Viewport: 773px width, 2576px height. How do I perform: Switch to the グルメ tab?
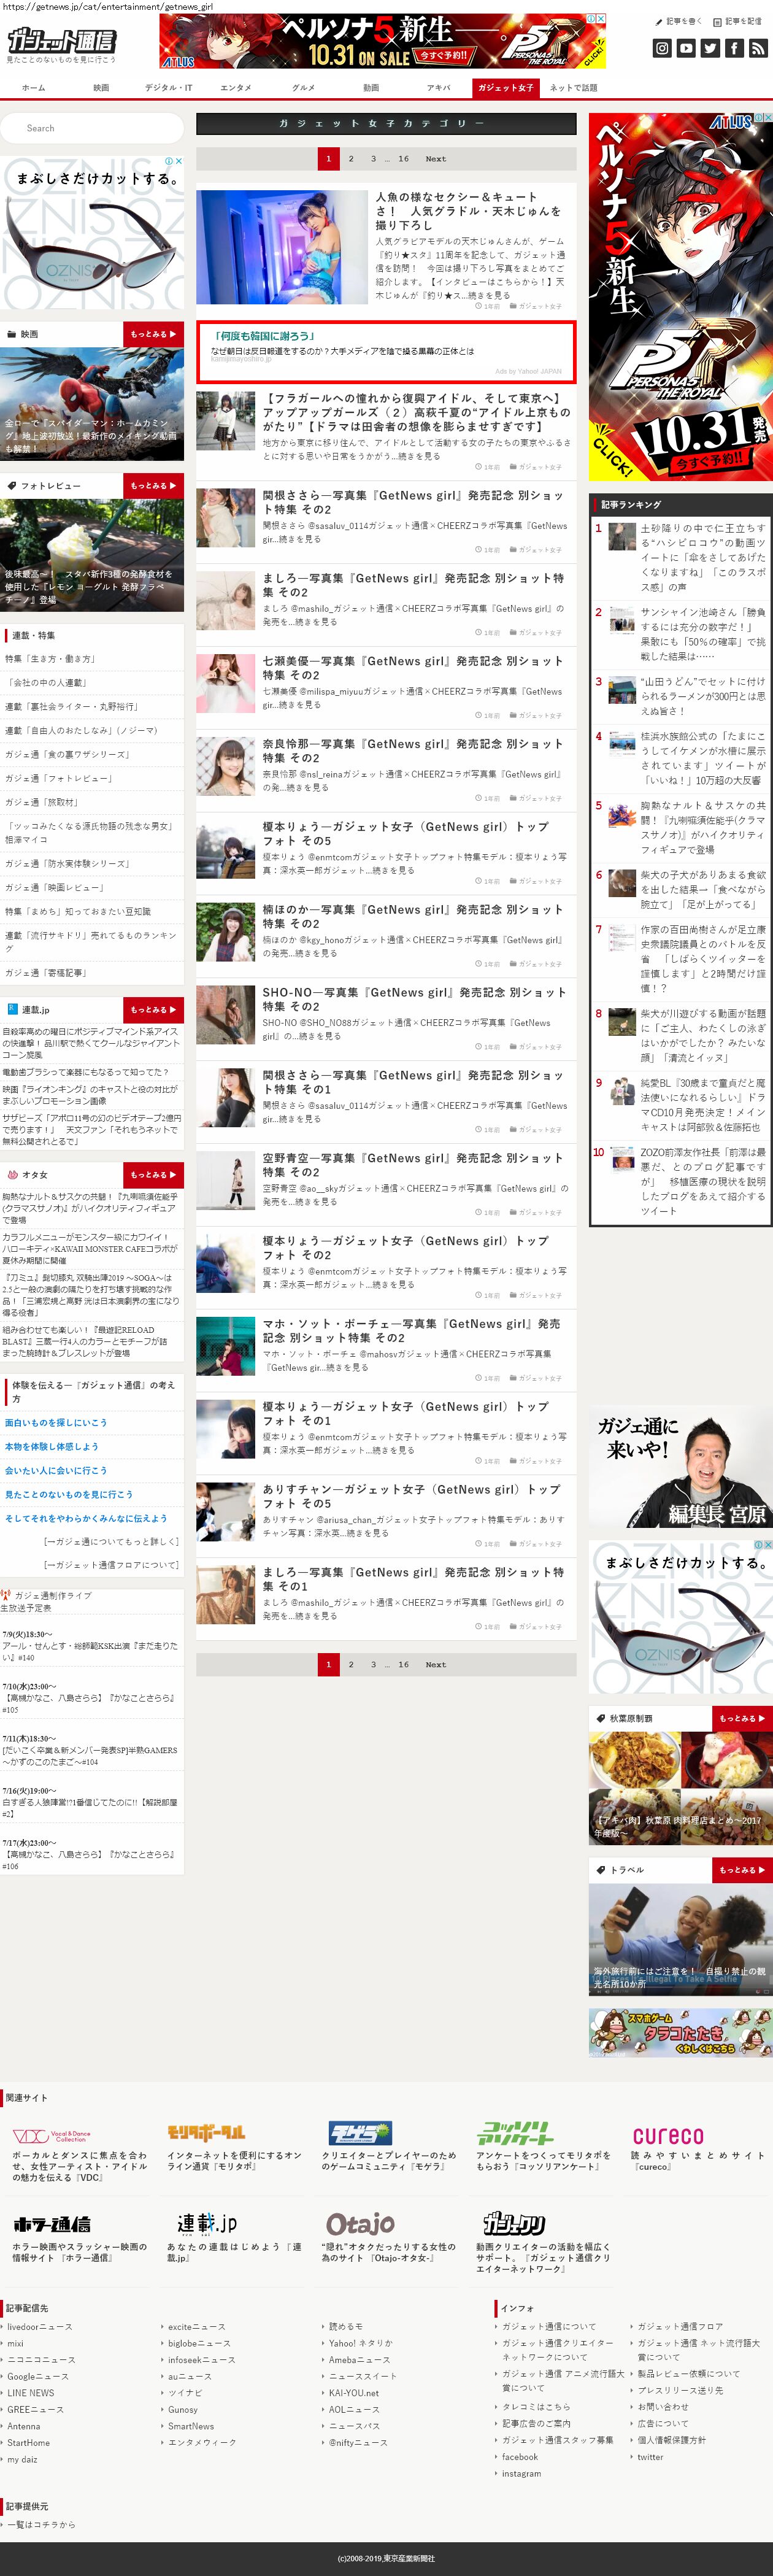point(303,88)
